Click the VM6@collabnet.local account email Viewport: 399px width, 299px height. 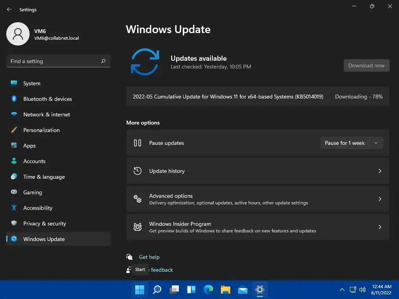[x=56, y=38]
